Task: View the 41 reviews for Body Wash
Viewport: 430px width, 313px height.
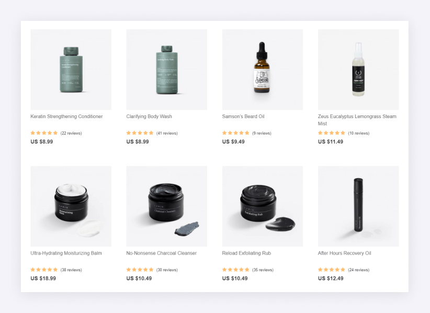Action: [x=167, y=133]
